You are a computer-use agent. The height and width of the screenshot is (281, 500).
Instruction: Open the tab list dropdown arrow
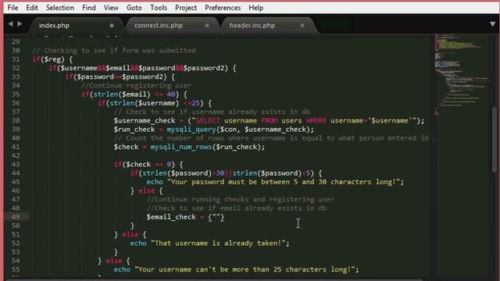point(493,24)
